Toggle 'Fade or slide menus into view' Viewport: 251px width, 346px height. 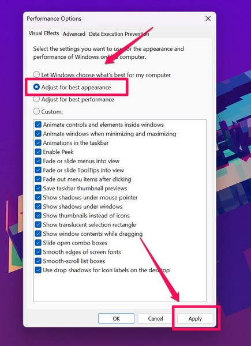(x=38, y=161)
